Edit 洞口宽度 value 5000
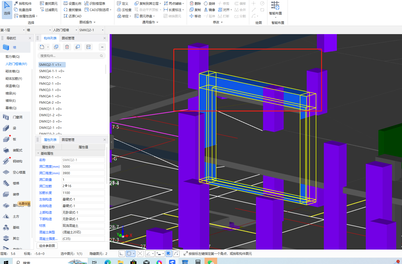This screenshot has width=402, height=264. click(x=83, y=166)
